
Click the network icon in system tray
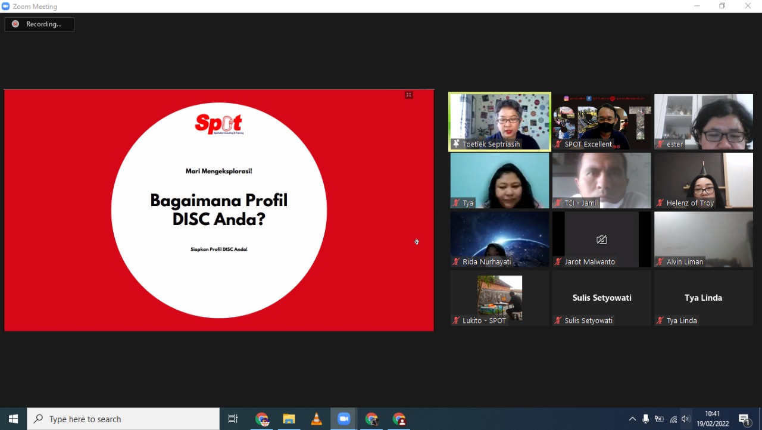coord(673,419)
